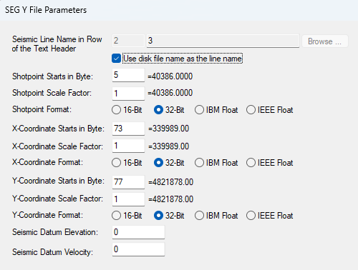This screenshot has width=358, height=270.
Task: Click the X-Coordinate Format: label
Action: coord(47,162)
